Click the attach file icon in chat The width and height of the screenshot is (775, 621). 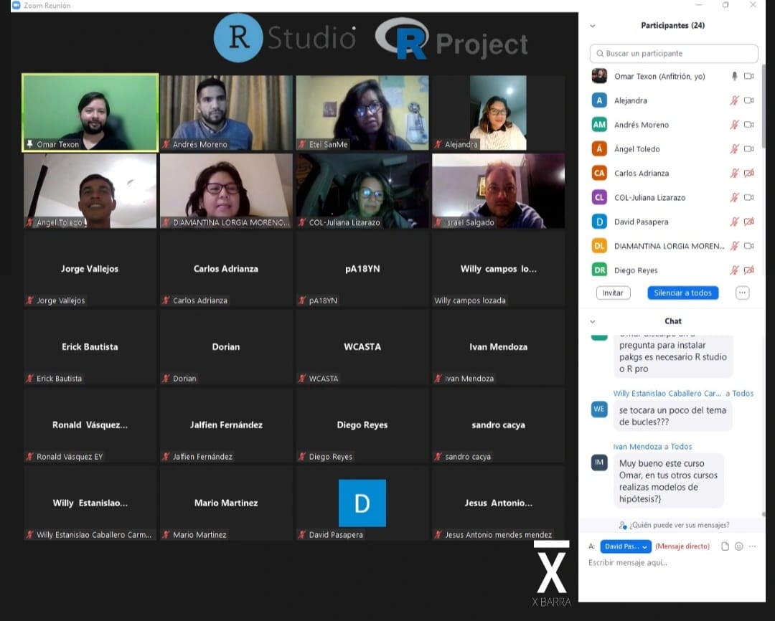click(725, 546)
